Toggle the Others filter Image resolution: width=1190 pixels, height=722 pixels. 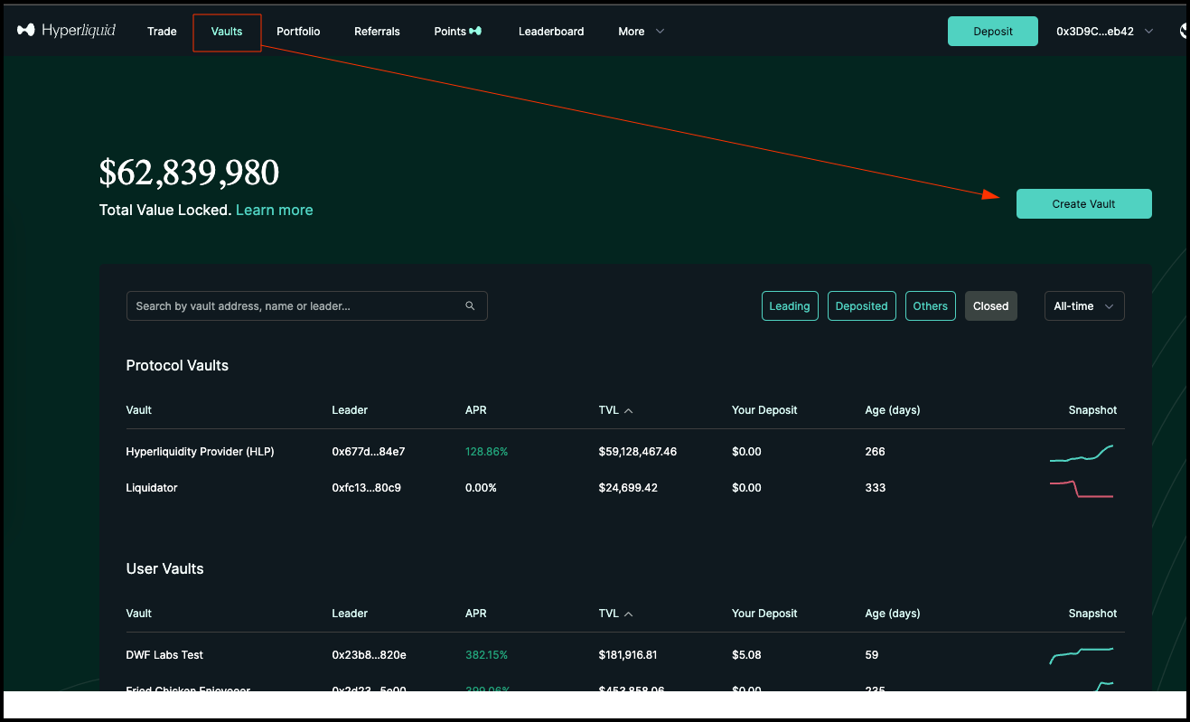[930, 306]
